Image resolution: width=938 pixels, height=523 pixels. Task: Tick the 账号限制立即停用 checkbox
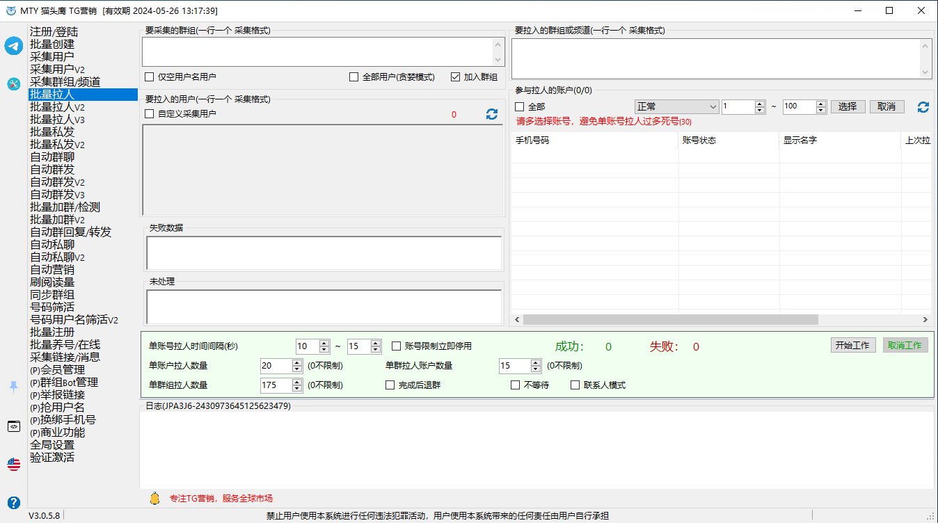coord(397,346)
